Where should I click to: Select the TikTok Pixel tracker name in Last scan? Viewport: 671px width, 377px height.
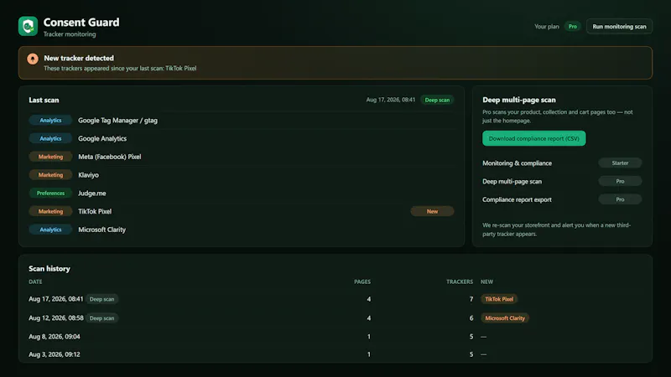pyautogui.click(x=95, y=211)
